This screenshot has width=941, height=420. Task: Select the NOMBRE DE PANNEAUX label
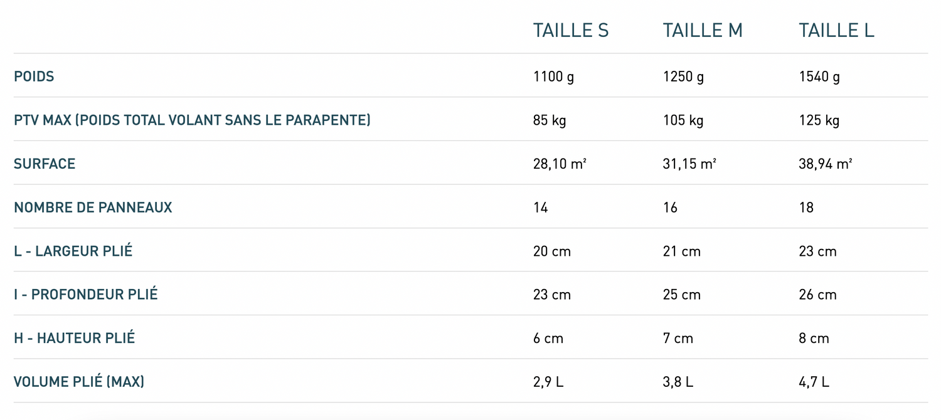coord(93,207)
